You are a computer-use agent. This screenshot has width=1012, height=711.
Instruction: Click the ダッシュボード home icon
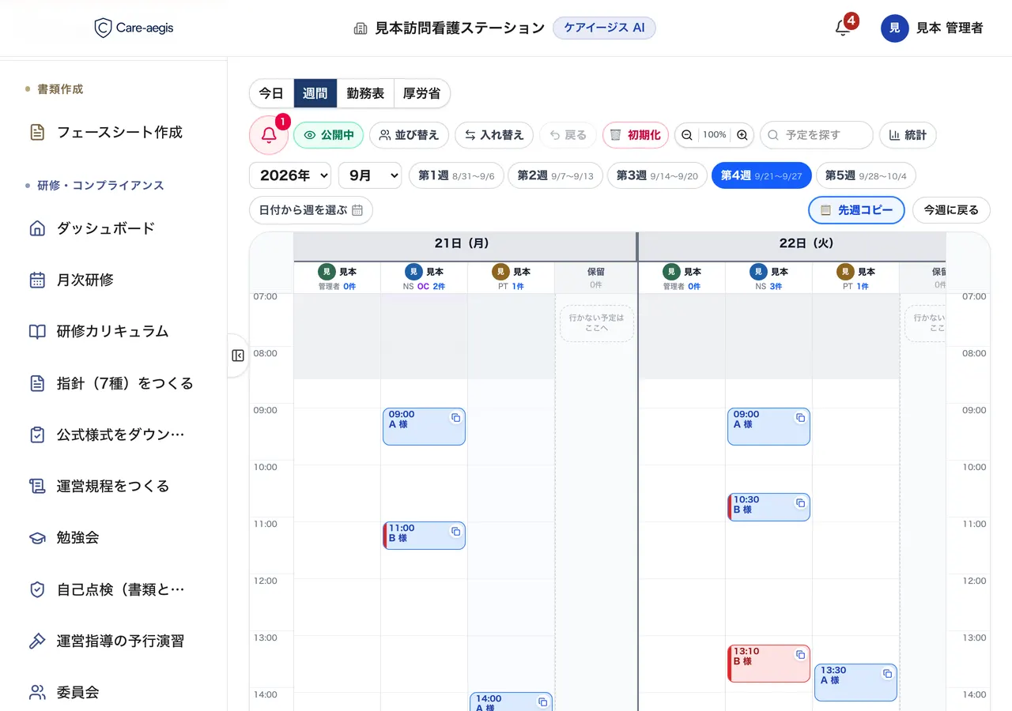coord(37,228)
